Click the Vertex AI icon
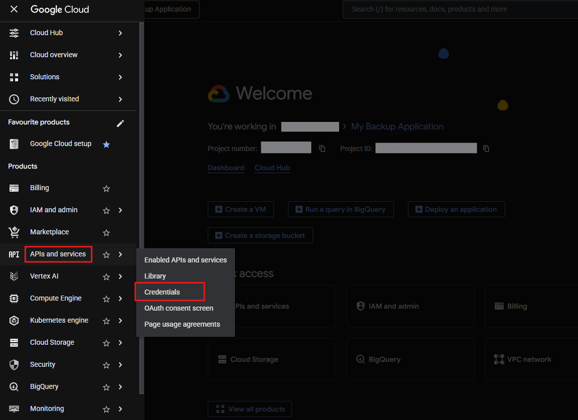The width and height of the screenshot is (578, 420). pyautogui.click(x=14, y=276)
